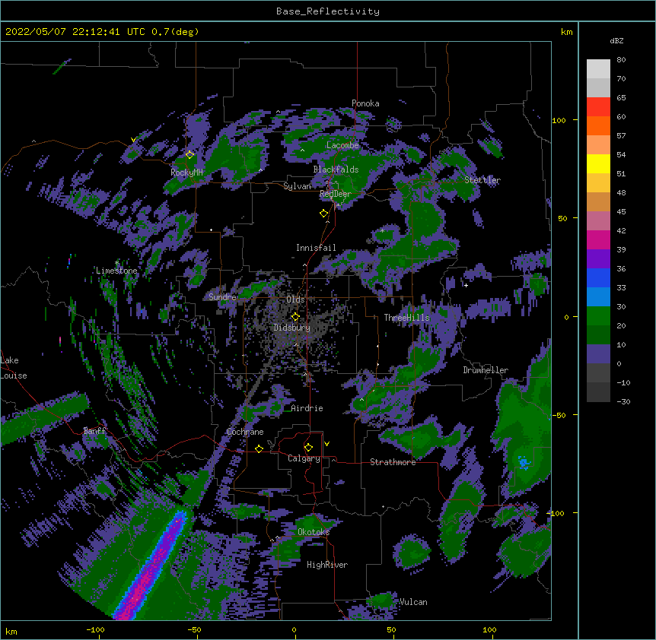Click the Innisfail city label

pos(316,248)
